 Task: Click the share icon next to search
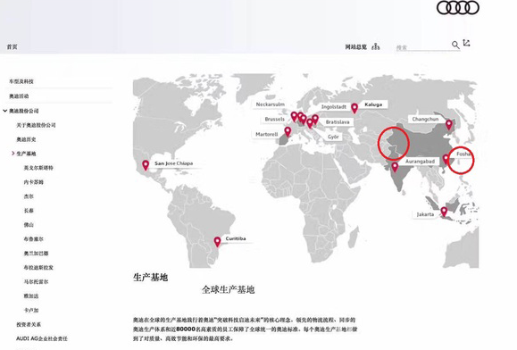coord(467,43)
